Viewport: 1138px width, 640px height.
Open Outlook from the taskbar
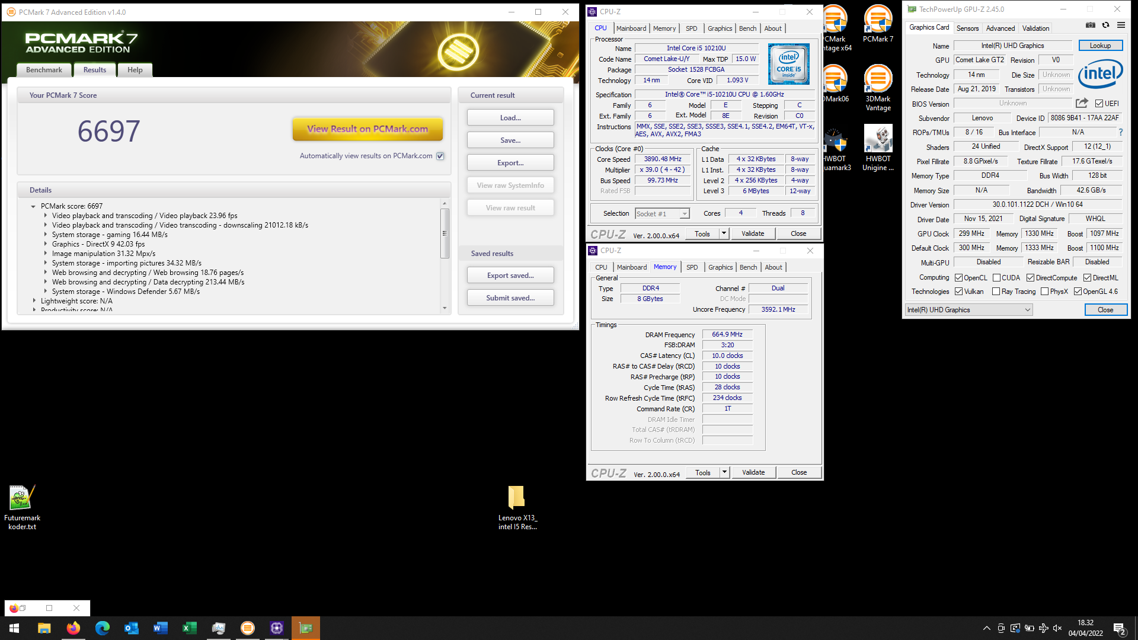(x=131, y=628)
